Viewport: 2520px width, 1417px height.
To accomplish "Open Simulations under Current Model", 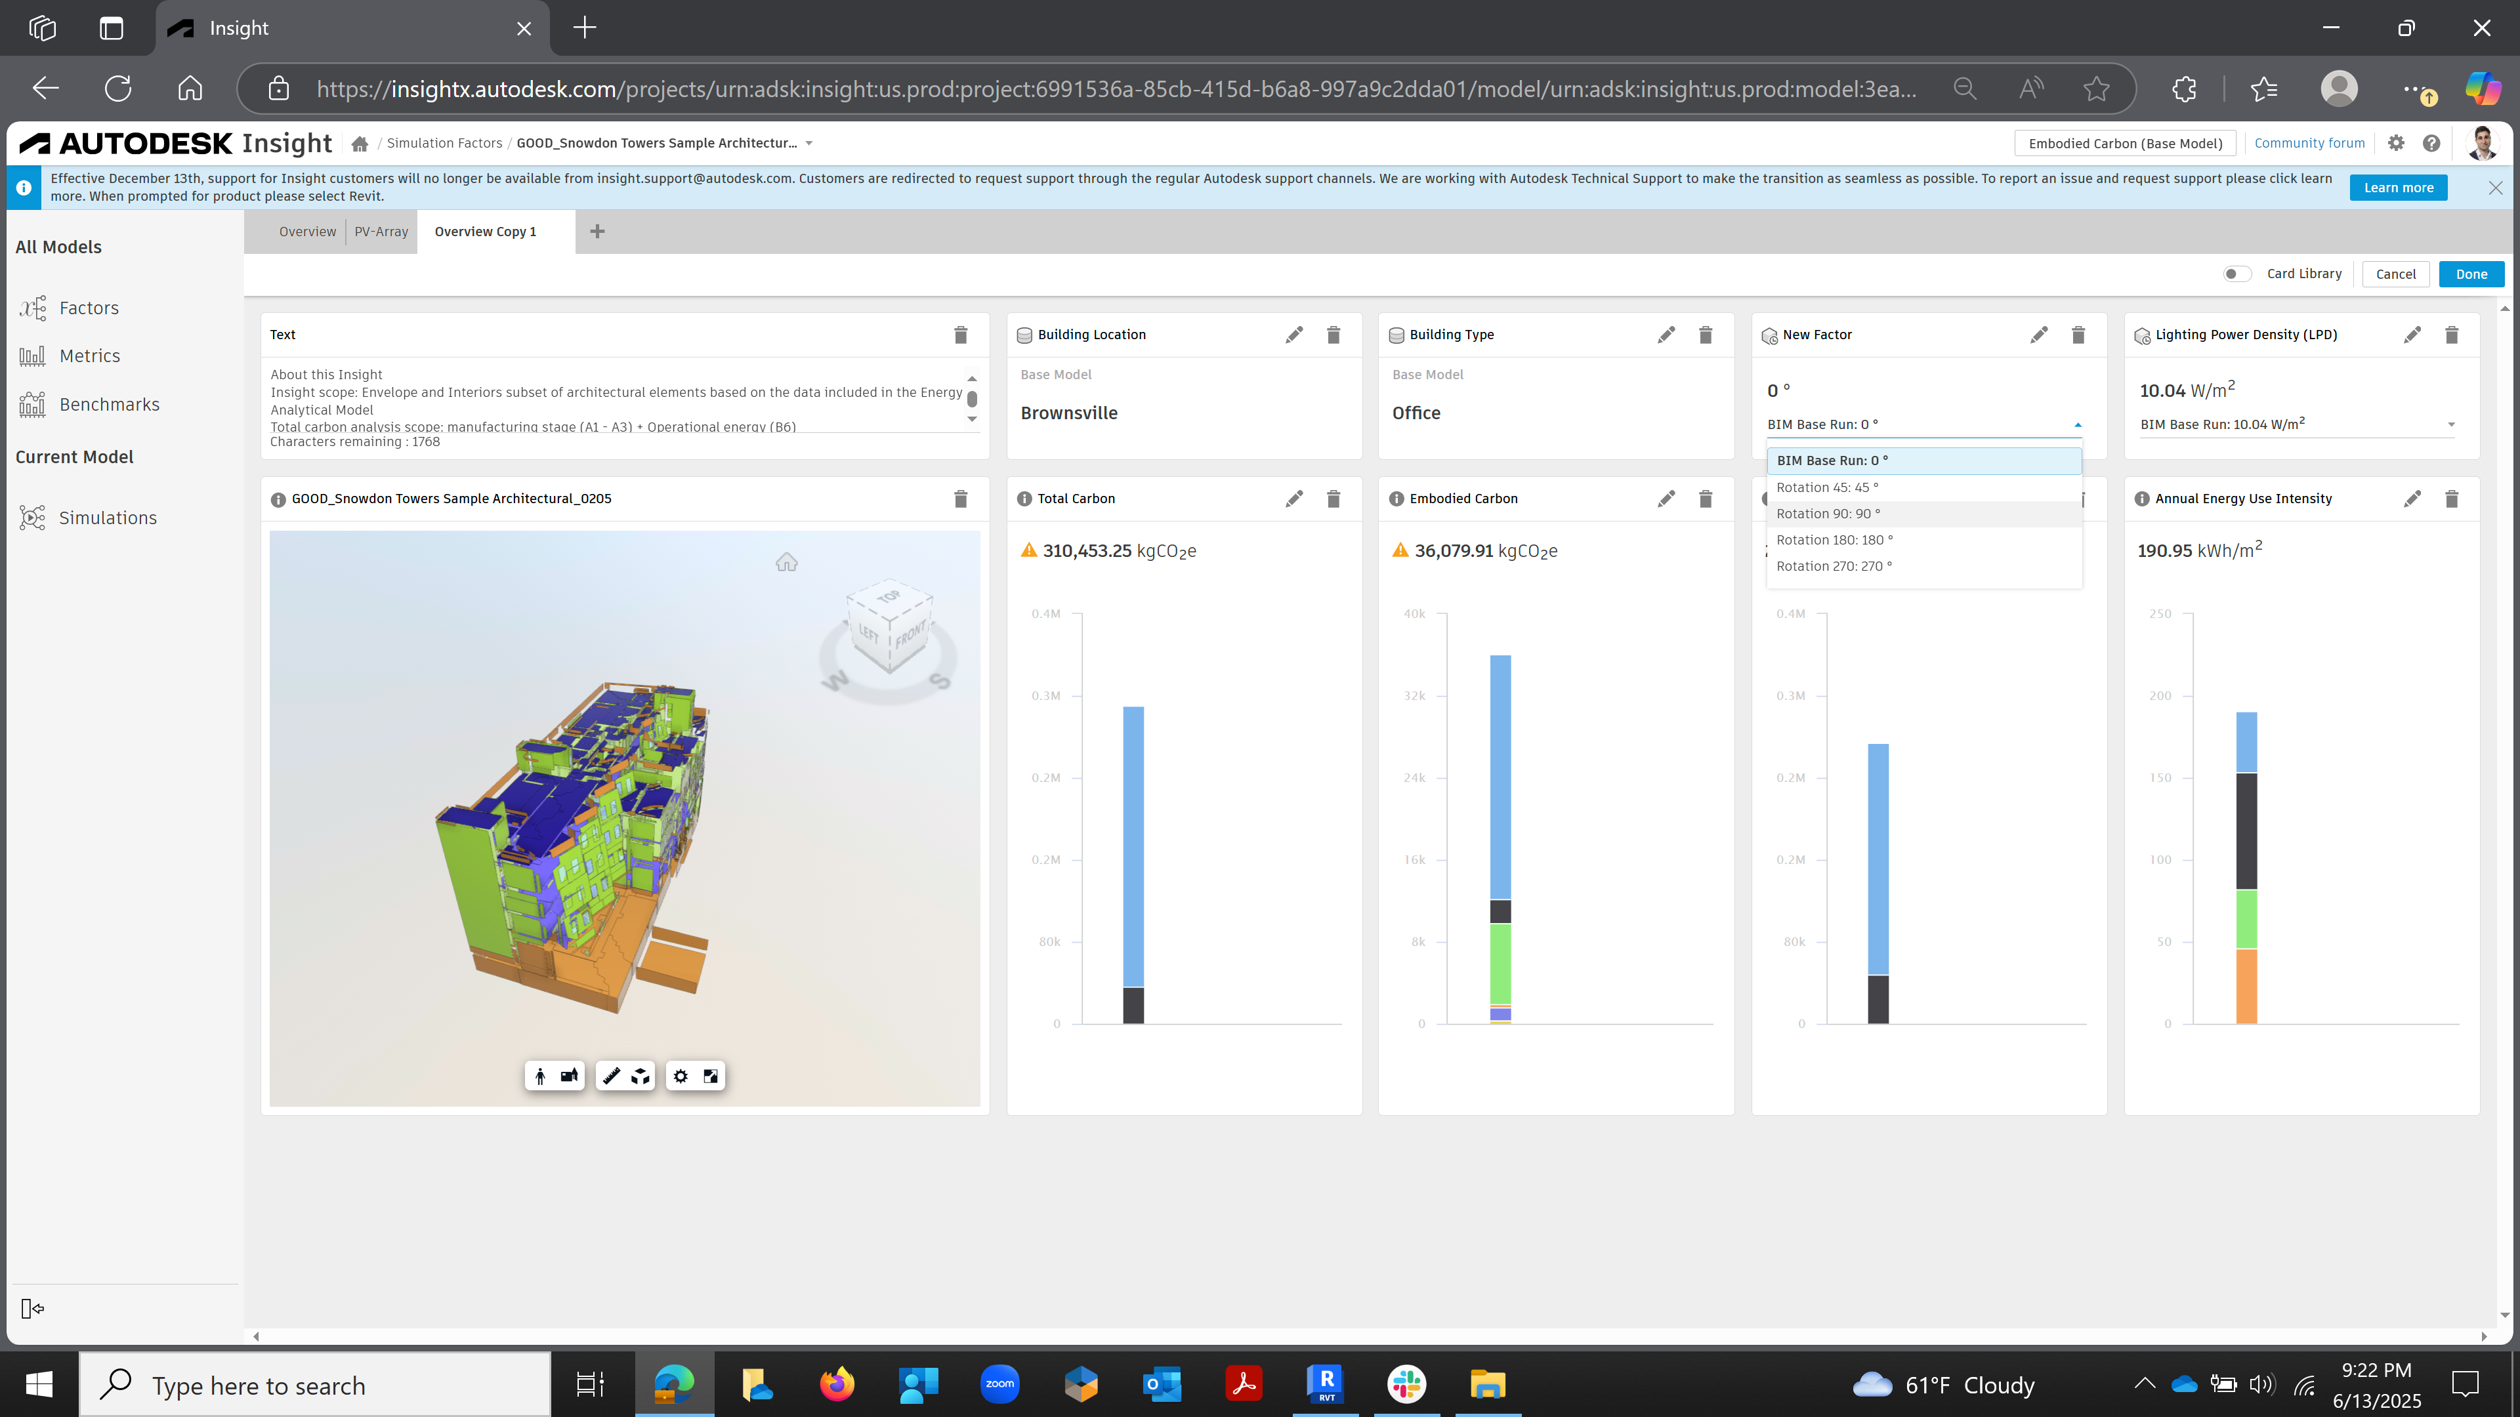I will [x=88, y=518].
